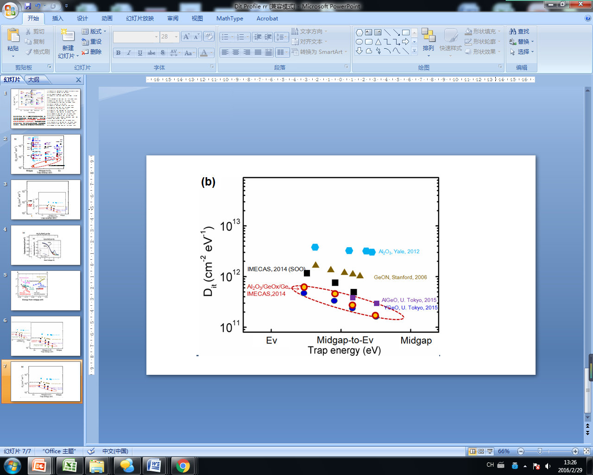Screen dimensions: 593x475
Task: Select the hexagon shape in shapes gallery
Action: point(359,32)
